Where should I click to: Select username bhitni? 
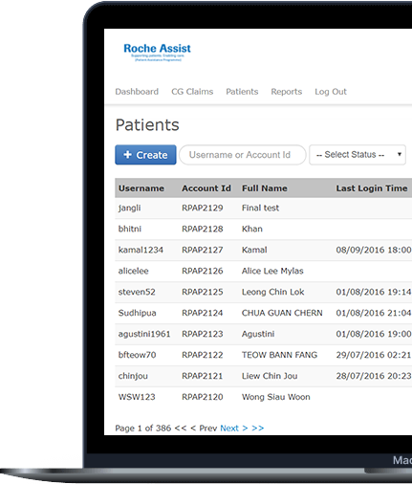tap(130, 229)
